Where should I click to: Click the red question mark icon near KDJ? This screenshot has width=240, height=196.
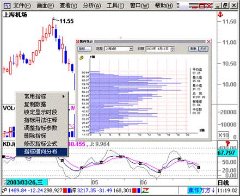pos(227,143)
